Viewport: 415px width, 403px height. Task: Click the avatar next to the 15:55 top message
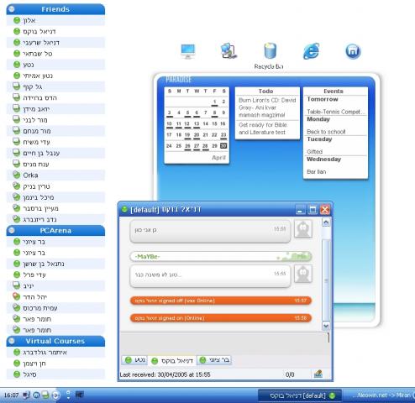coord(303,228)
